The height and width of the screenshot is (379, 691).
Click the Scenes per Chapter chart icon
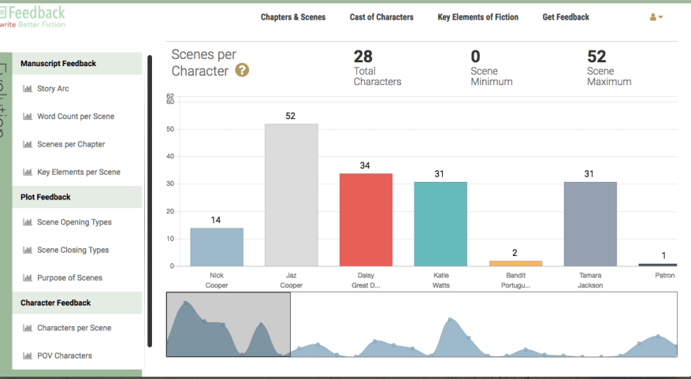(27, 144)
